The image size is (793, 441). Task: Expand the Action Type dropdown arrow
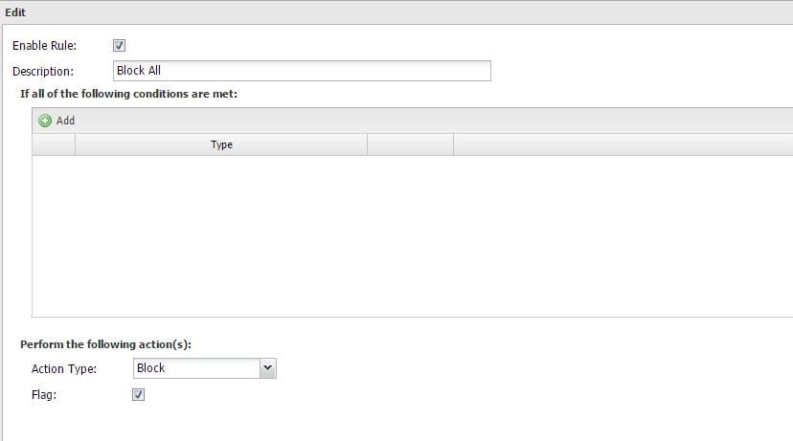click(x=267, y=368)
